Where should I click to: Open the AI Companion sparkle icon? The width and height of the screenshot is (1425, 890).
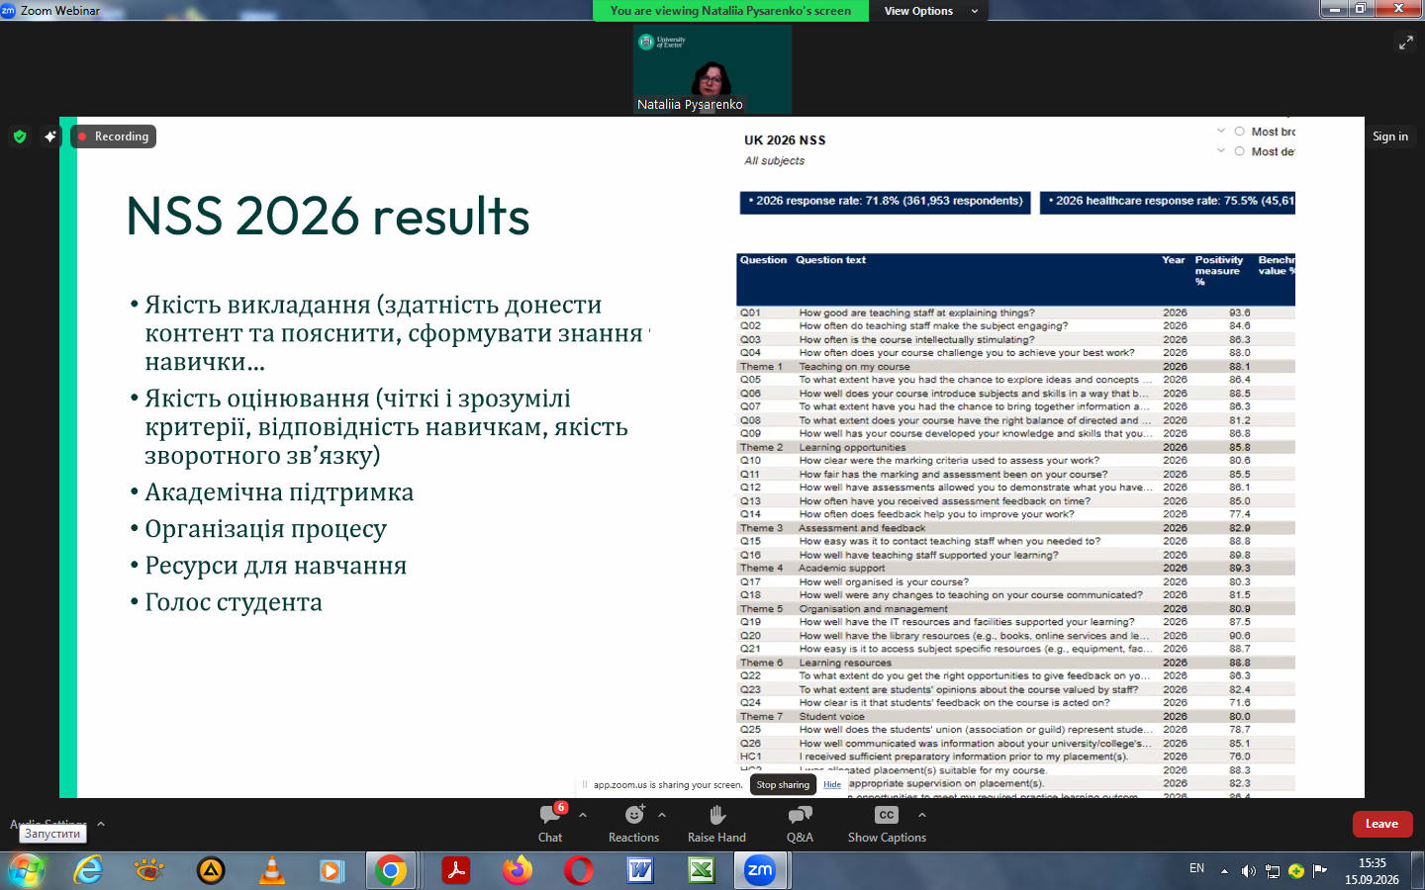click(x=50, y=136)
